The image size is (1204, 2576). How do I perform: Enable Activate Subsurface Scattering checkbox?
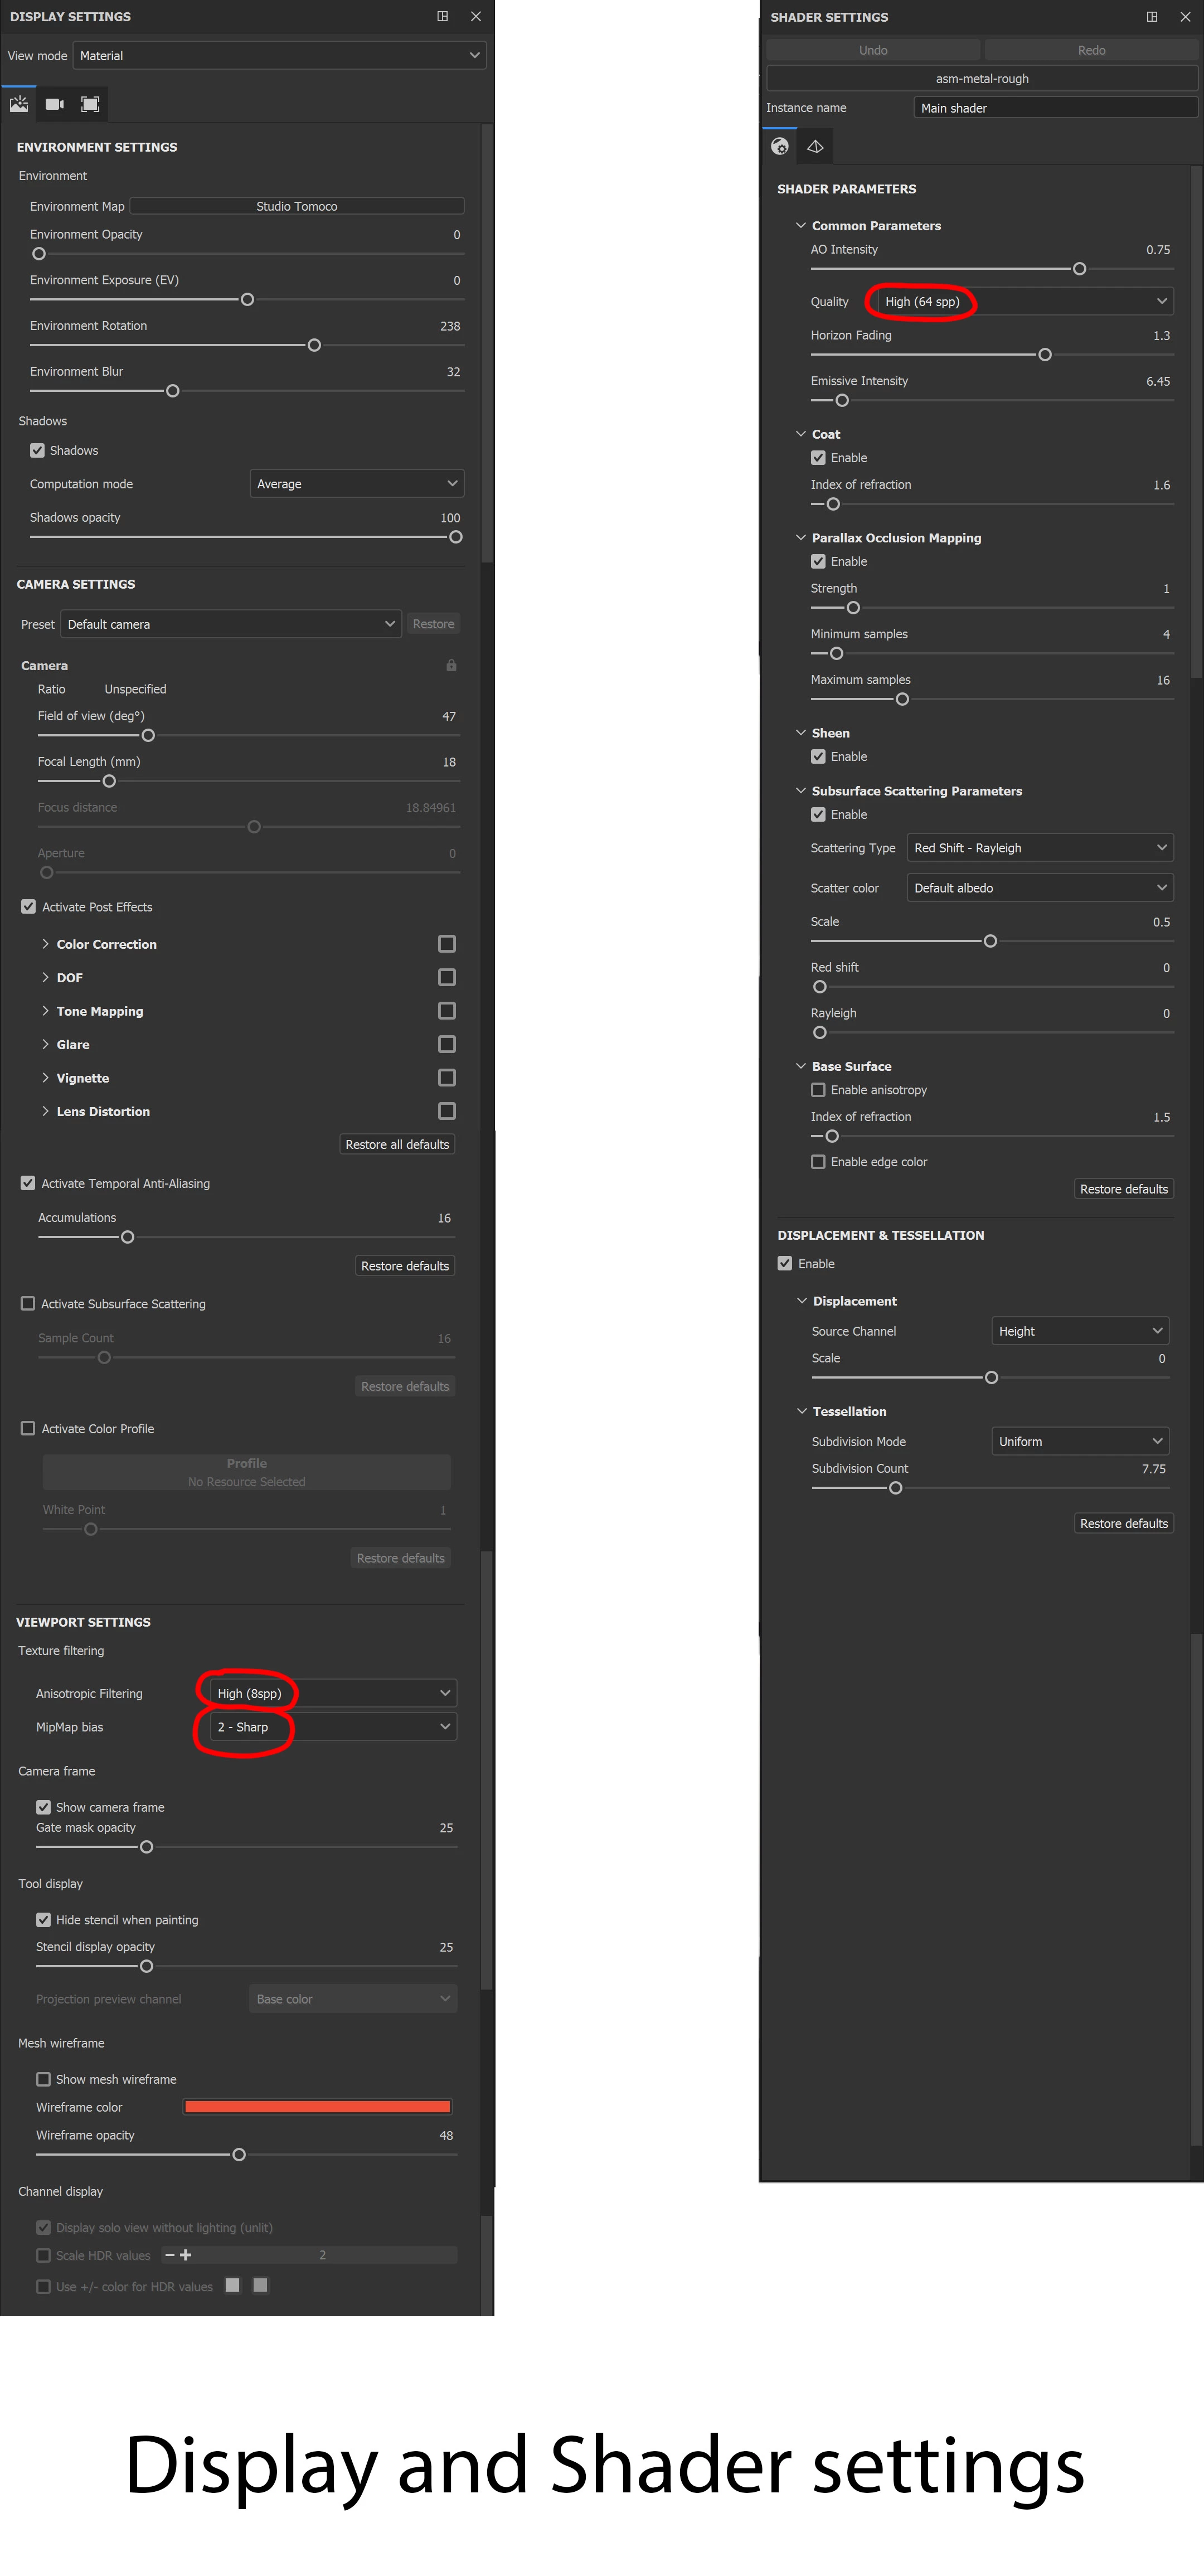tap(28, 1304)
